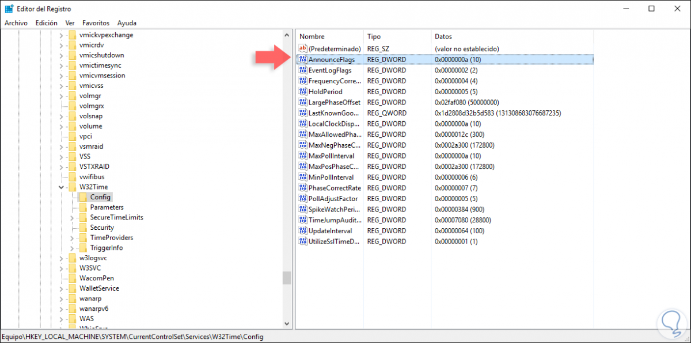
Task: Click the W32Time folder icon
Action: [72, 187]
